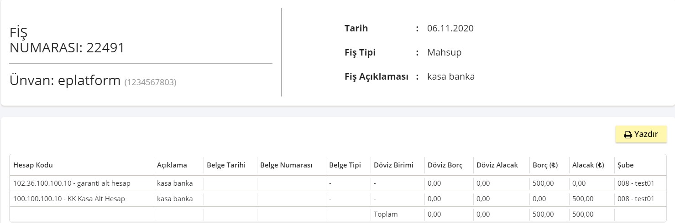Click the Döviz Alacak column header
This screenshot has height=223, width=675.
(x=497, y=165)
